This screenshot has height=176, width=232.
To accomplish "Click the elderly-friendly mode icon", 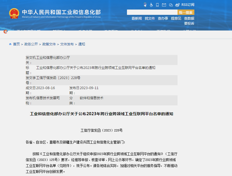I will click(x=145, y=5).
